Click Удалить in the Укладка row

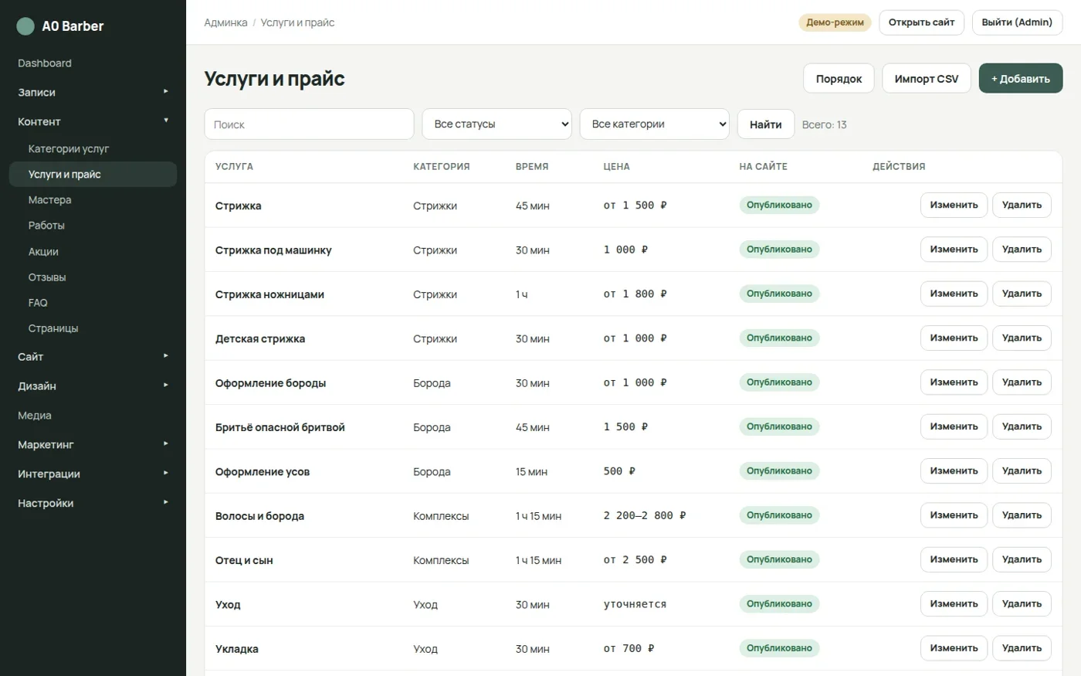[x=1022, y=648]
